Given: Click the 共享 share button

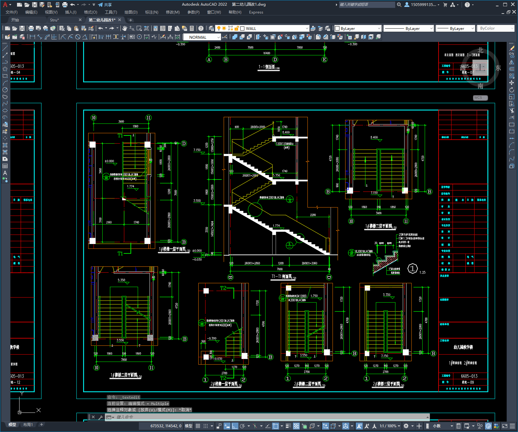Looking at the screenshot, I should pos(105,5).
